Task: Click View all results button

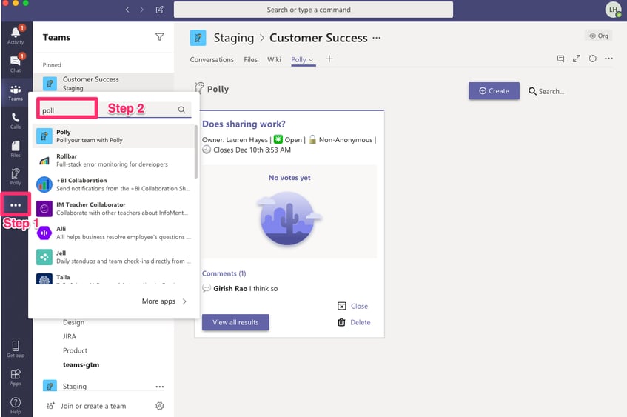Action: [x=235, y=322]
